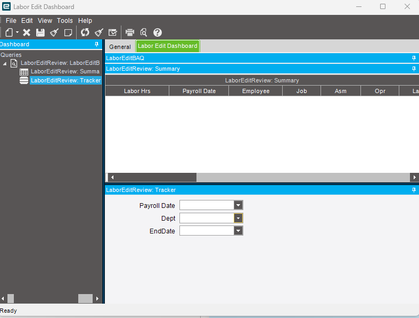419x318 pixels.
Task: Click the query icon beside LaborEditB
Action: coord(14,63)
